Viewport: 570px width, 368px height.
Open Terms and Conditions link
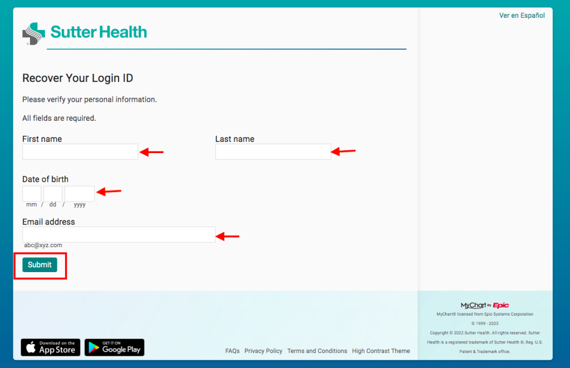click(317, 351)
